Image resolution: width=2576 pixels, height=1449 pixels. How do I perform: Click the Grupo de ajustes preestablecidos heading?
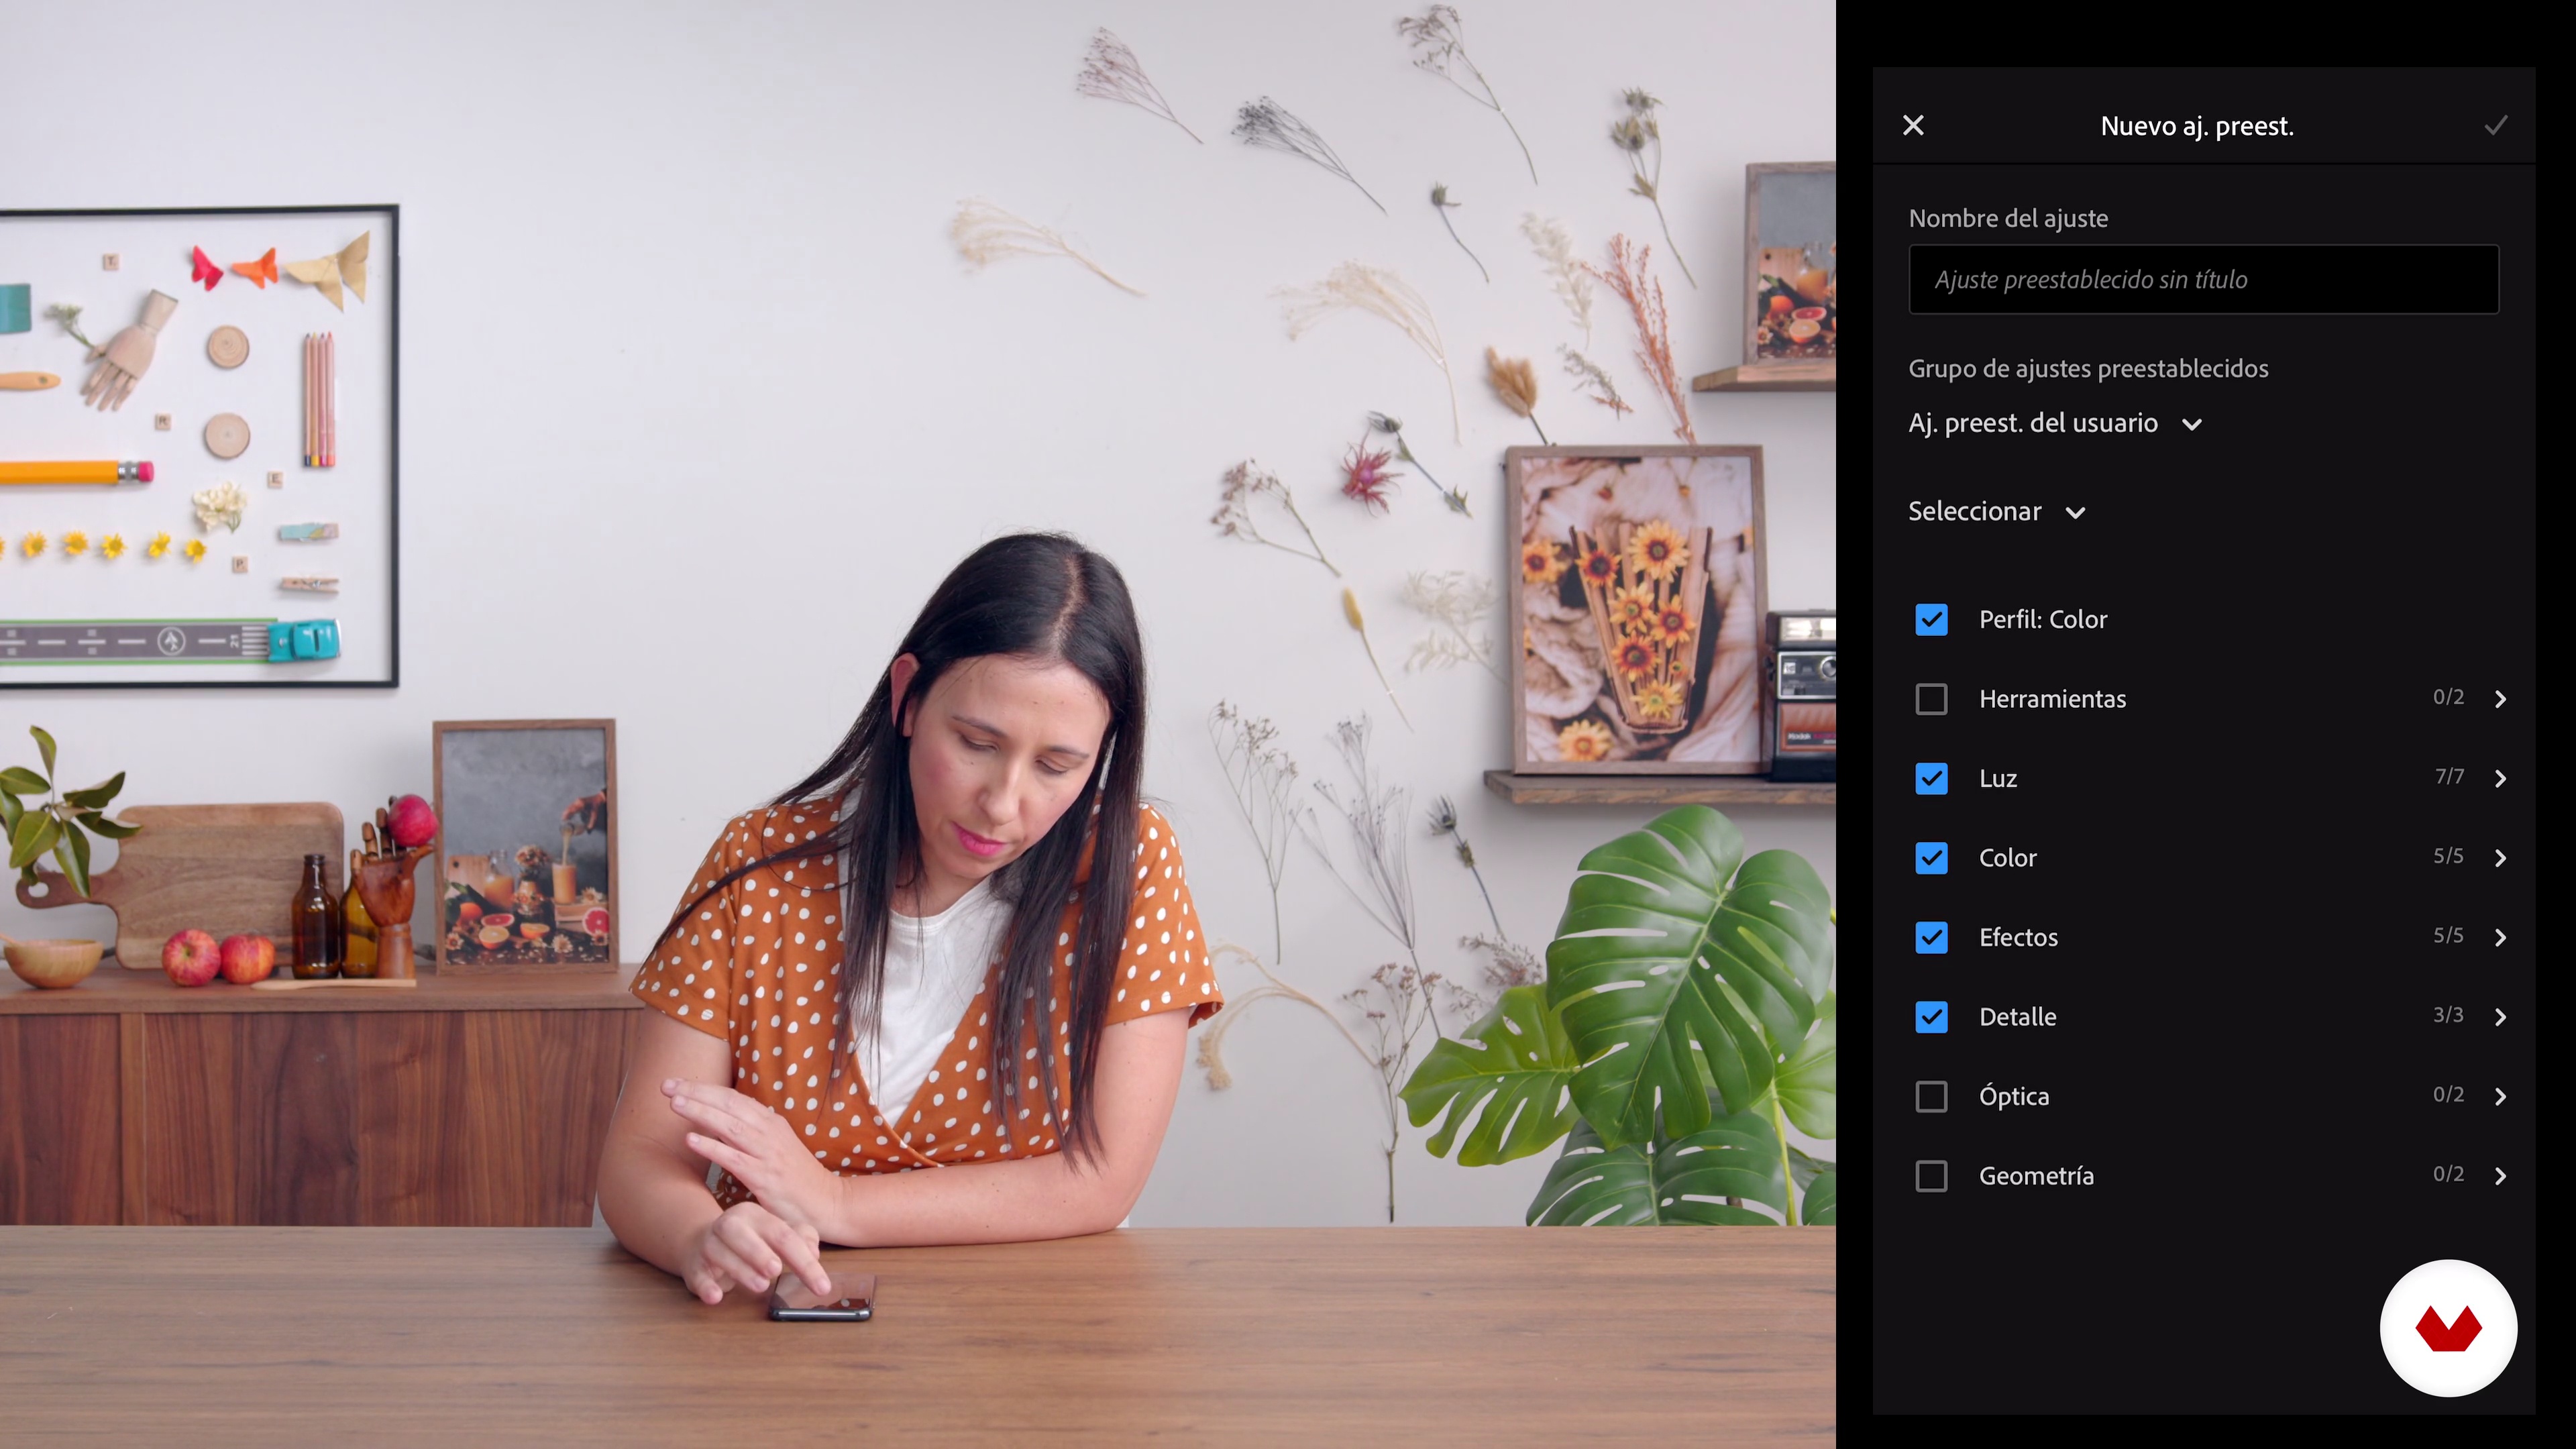2088,369
